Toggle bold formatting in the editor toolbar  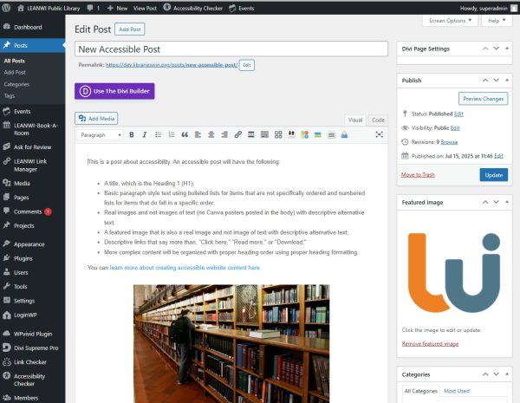[x=132, y=134]
